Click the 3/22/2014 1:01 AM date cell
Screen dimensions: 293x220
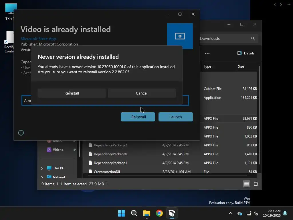(176, 172)
